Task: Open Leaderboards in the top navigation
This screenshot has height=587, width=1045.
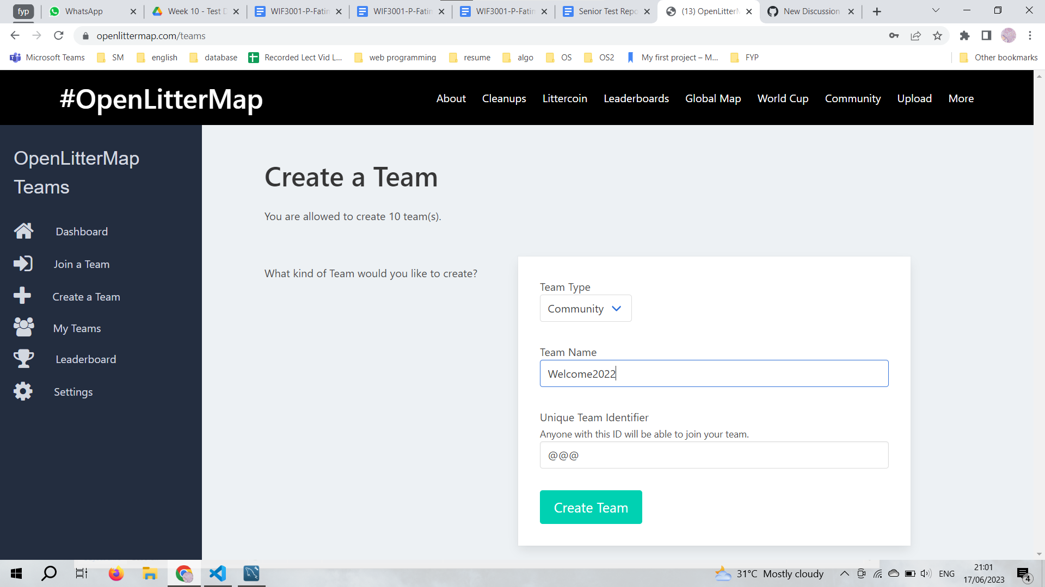Action: [636, 98]
